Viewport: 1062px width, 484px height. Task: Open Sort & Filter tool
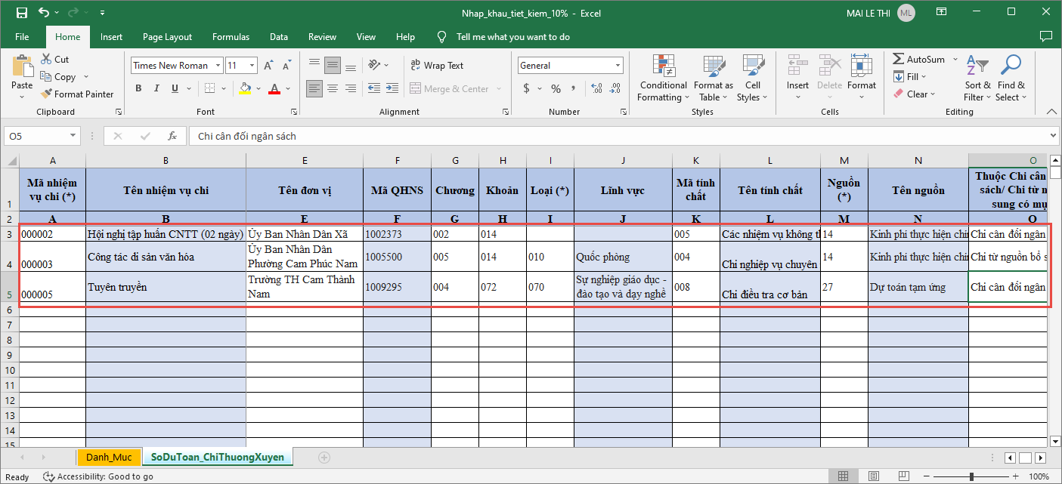pyautogui.click(x=977, y=68)
